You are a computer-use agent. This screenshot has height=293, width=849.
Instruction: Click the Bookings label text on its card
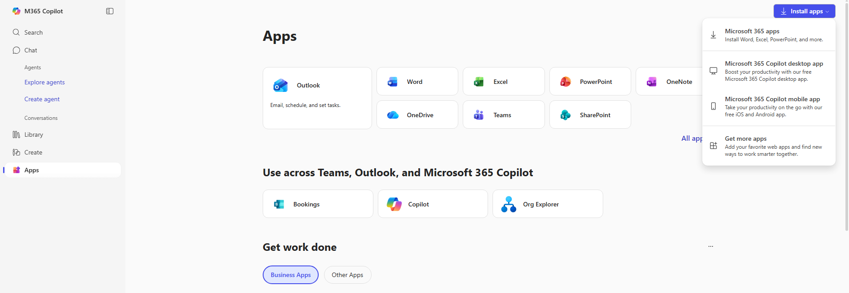(306, 204)
